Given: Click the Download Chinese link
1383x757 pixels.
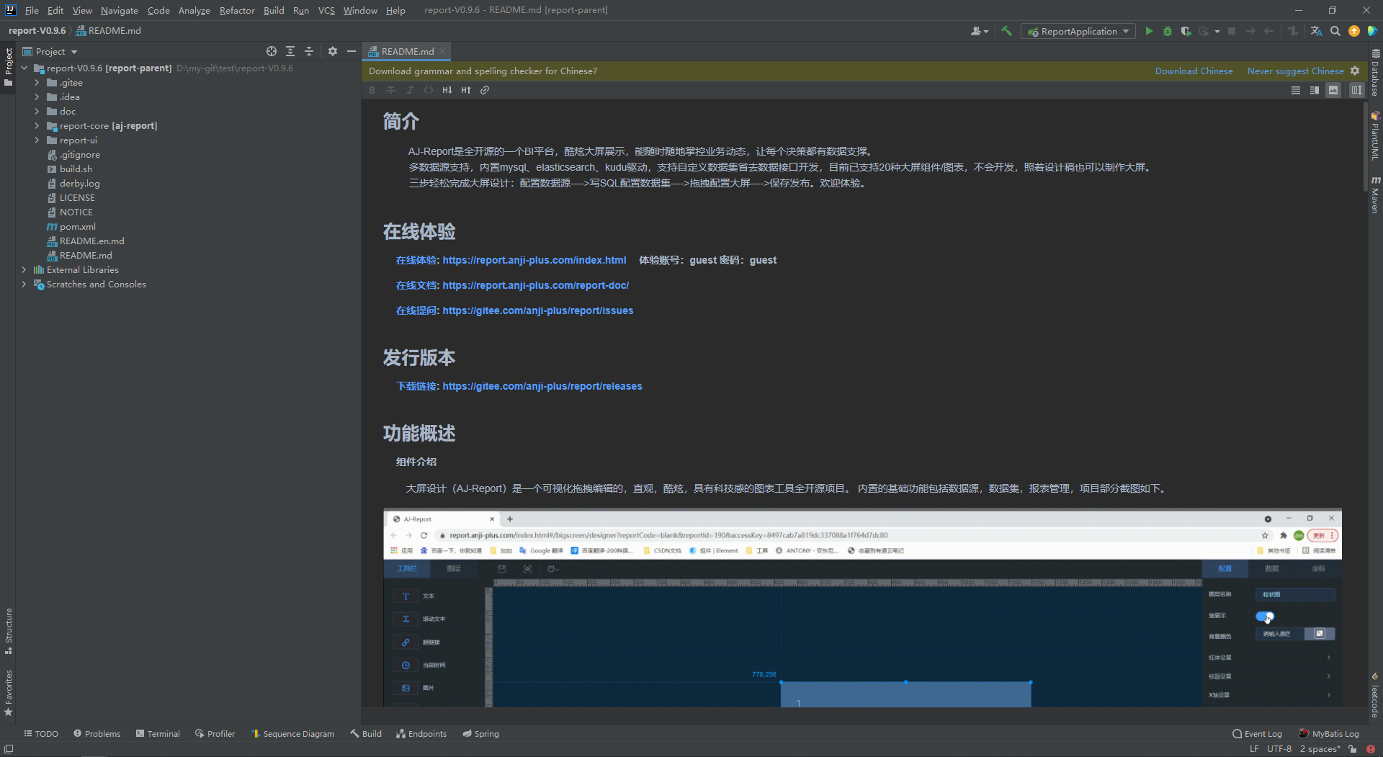Looking at the screenshot, I should [x=1194, y=71].
